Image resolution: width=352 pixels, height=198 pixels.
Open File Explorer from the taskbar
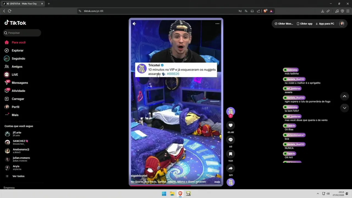[172, 194]
